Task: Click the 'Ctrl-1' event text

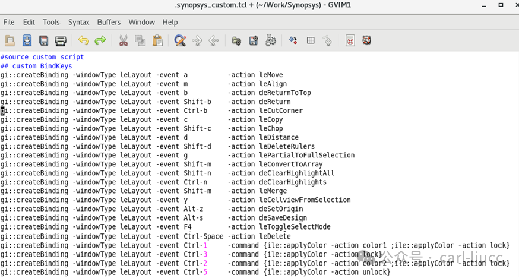Action: 195,245
